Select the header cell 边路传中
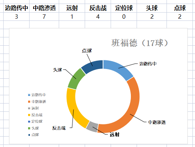The height and width of the screenshot is (147, 195). coord(17,8)
